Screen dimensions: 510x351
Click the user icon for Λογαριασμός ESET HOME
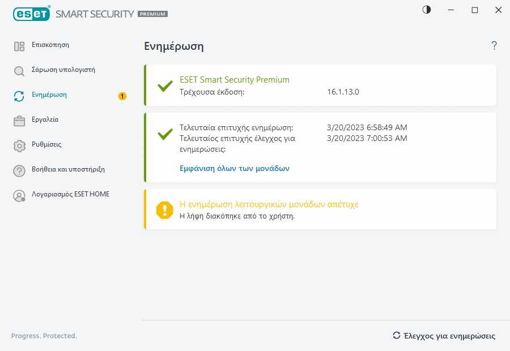19,196
